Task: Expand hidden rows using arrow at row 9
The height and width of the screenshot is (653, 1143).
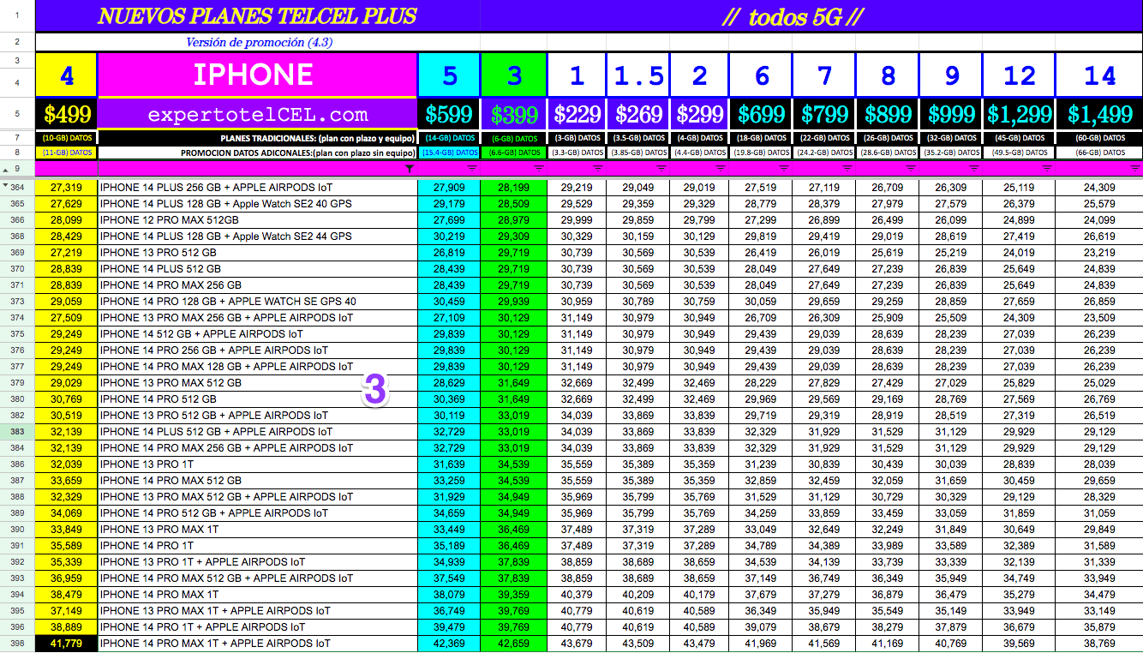Action: tap(6, 169)
